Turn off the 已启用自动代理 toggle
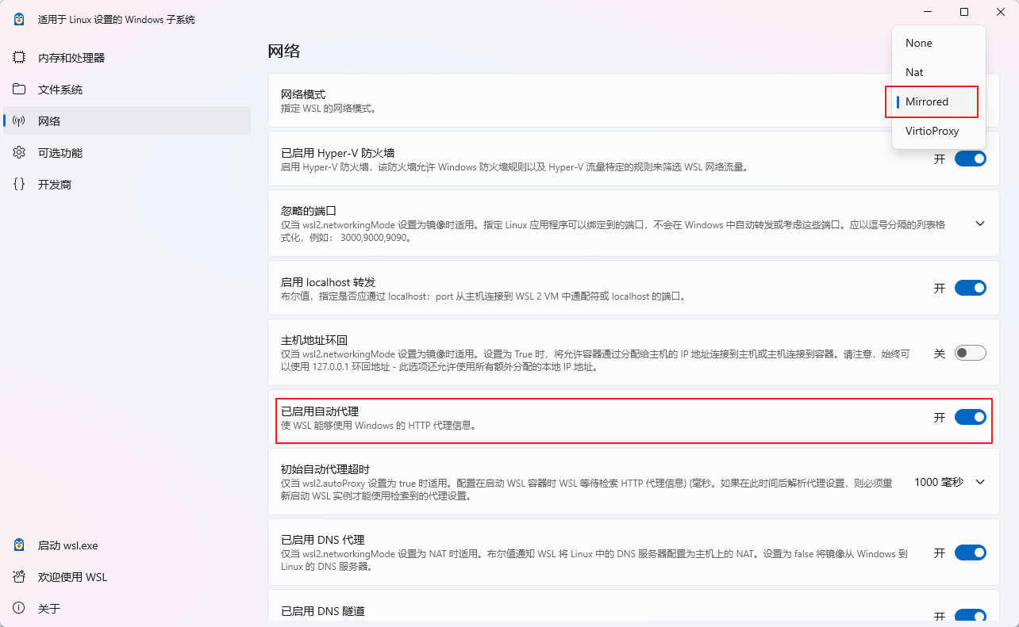This screenshot has height=627, width=1019. point(970,417)
